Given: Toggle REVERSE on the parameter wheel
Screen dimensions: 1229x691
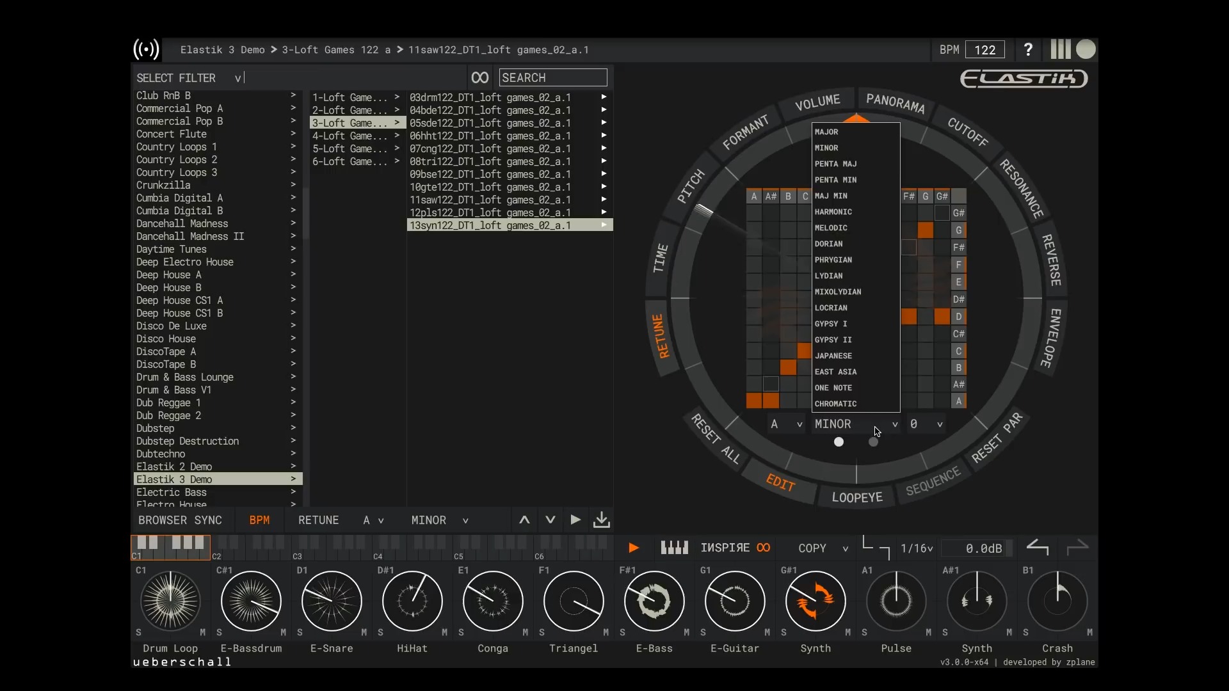Looking at the screenshot, I should [1052, 260].
